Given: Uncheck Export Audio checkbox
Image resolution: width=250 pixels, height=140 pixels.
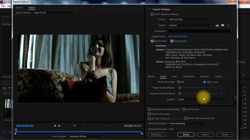Looking at the screenshot, I should pos(172,41).
